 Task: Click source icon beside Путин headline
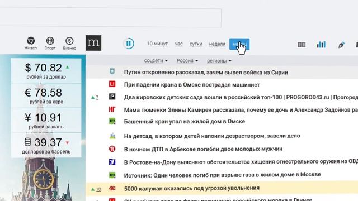112,71
